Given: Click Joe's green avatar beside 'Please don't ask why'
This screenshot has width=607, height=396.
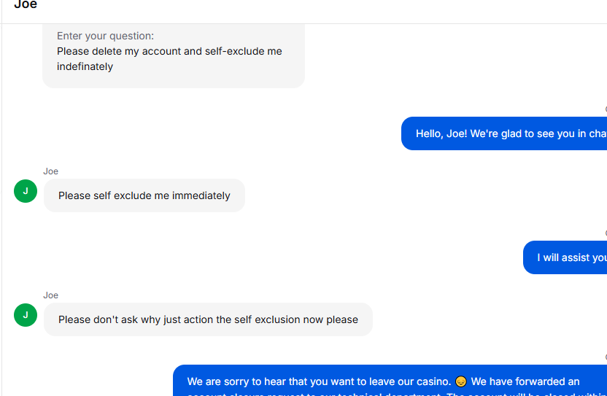Looking at the screenshot, I should (x=26, y=315).
